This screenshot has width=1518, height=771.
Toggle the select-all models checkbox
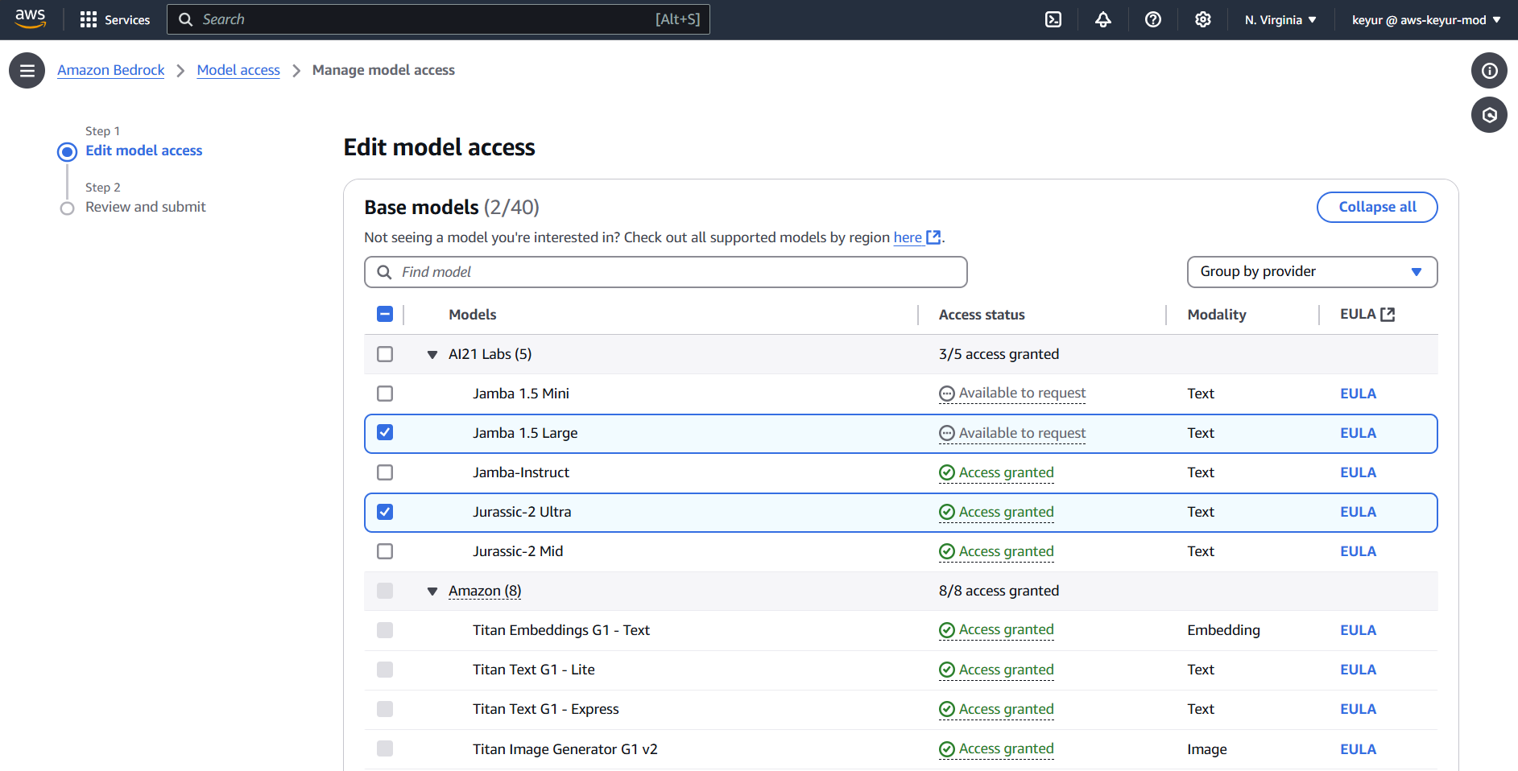click(x=385, y=314)
